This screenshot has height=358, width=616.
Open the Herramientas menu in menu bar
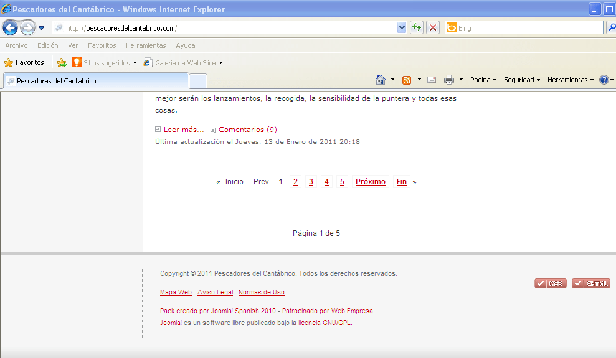146,45
